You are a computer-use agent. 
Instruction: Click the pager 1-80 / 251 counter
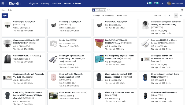tap(158, 16)
